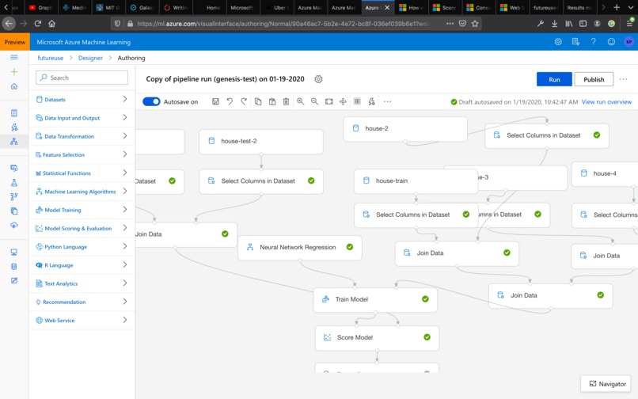Open the Designer icon in left rail
The width and height of the screenshot is (638, 399).
pyautogui.click(x=14, y=141)
